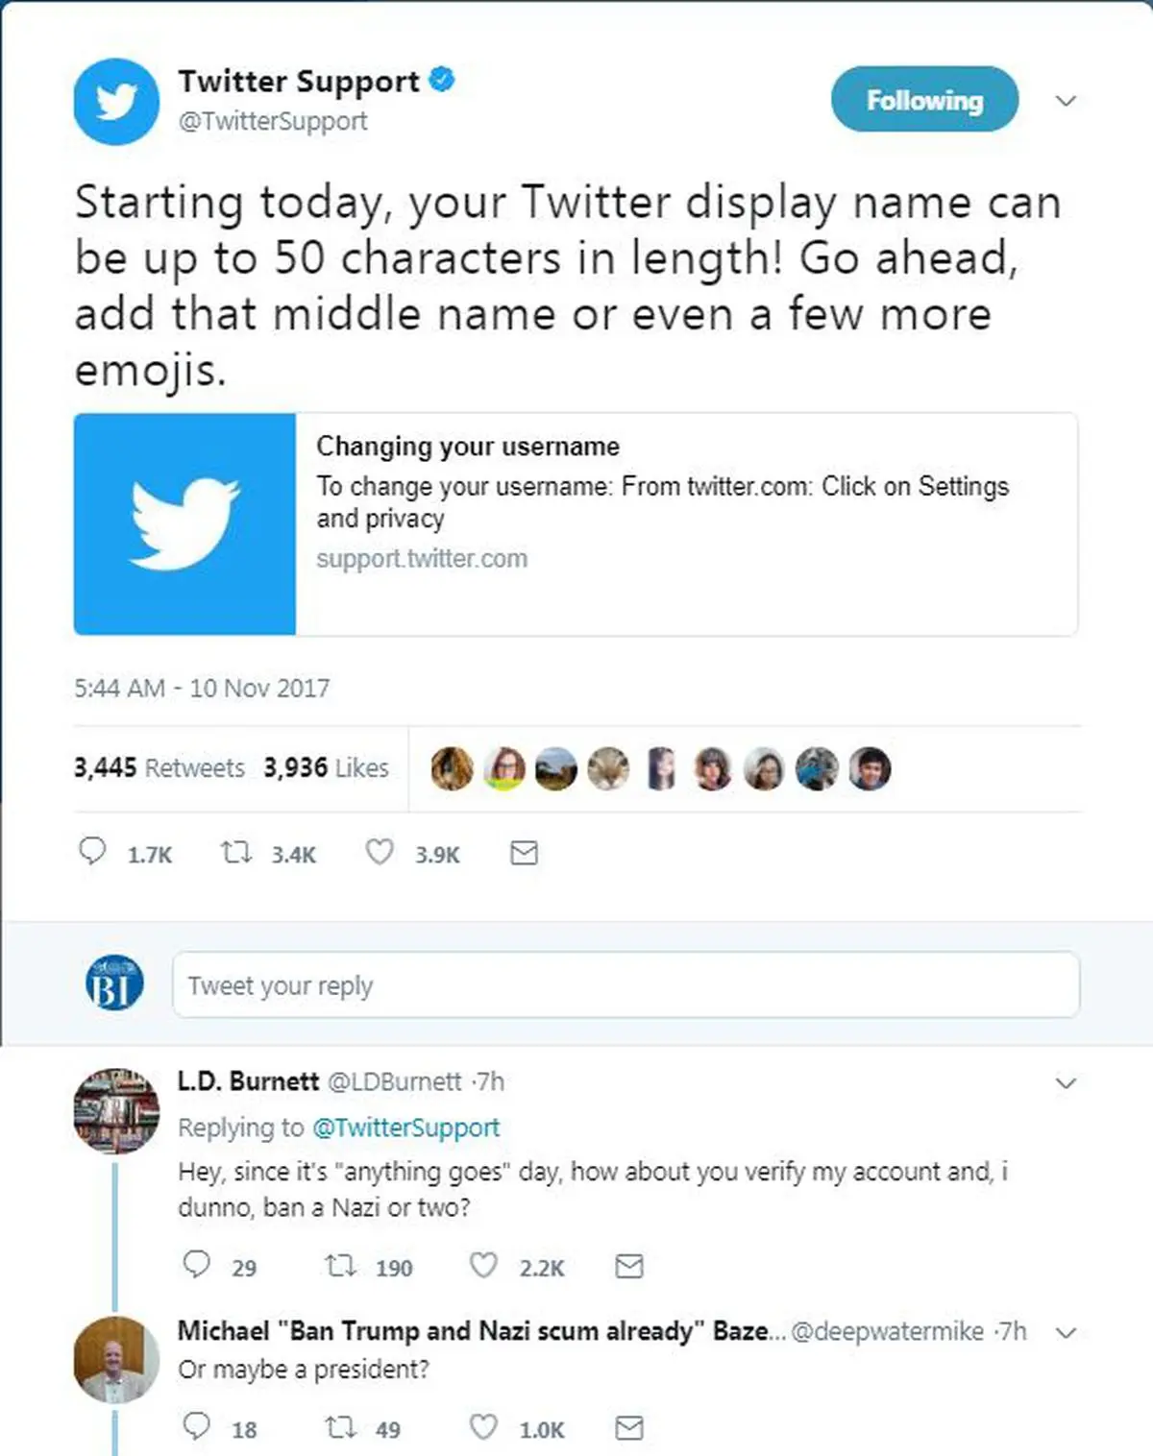Open options chevron on L.D. Burnett's reply
The image size is (1153, 1456).
pyautogui.click(x=1066, y=1083)
